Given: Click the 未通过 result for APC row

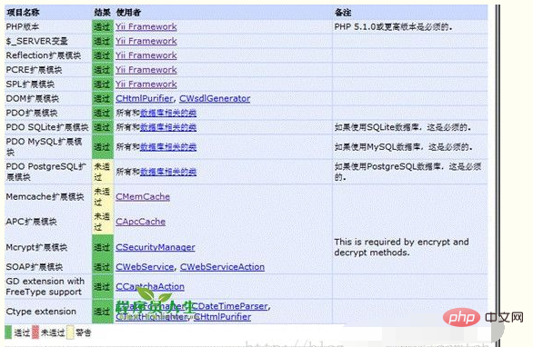Looking at the screenshot, I should point(102,222).
